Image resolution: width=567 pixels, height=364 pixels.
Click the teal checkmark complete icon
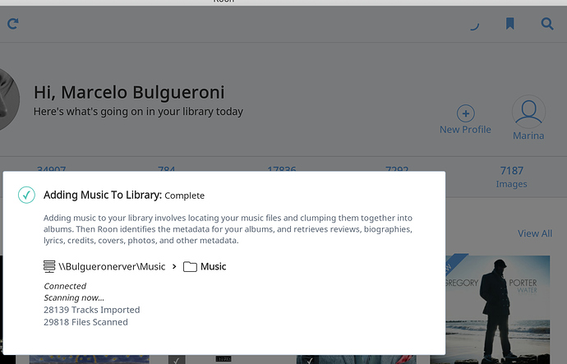point(26,195)
